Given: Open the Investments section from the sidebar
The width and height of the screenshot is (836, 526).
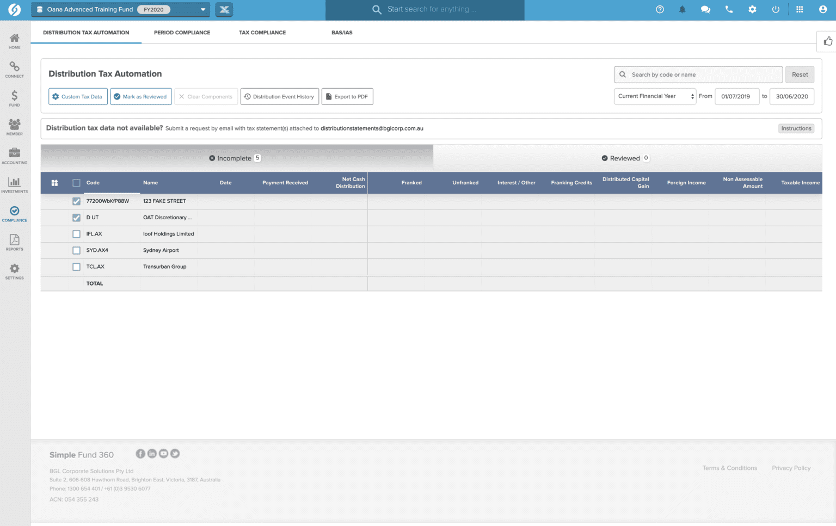Looking at the screenshot, I should [x=14, y=185].
